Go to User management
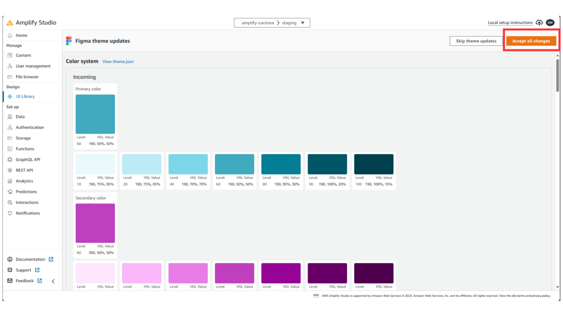Screen dimensions: 563x317 (32, 66)
